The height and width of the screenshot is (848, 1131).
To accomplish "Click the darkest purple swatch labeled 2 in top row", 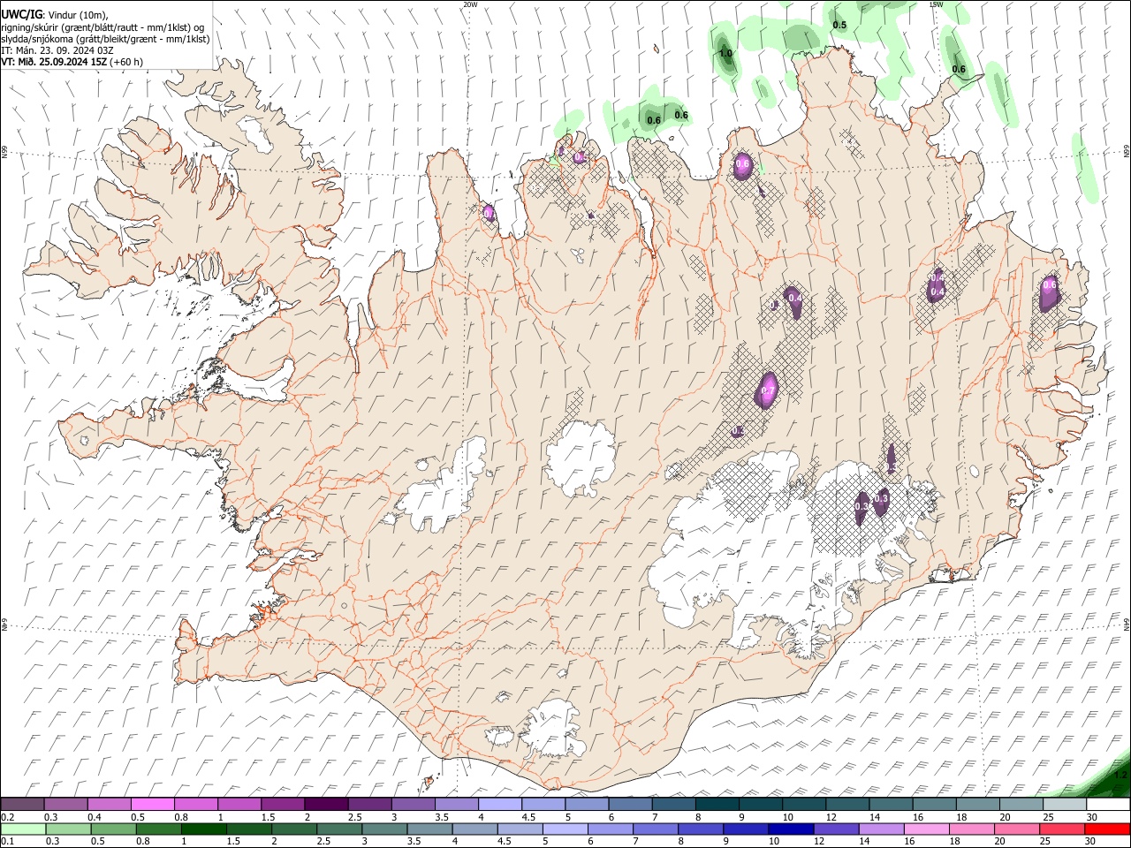I will (326, 805).
